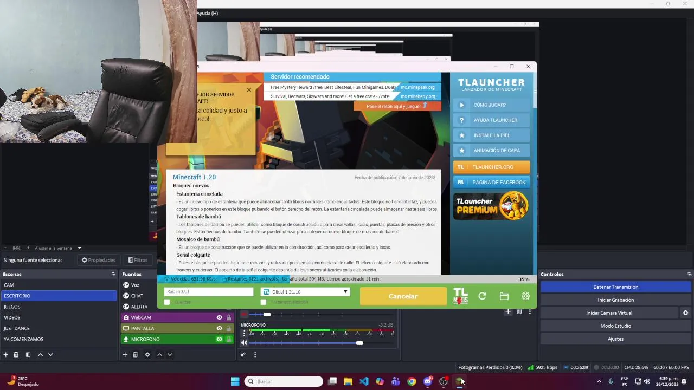Toggle MICROFONO source visibility eye

[x=219, y=339]
